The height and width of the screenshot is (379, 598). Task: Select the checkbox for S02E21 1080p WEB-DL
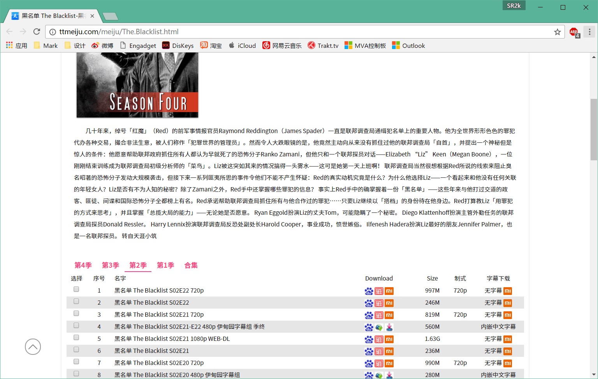tap(76, 337)
